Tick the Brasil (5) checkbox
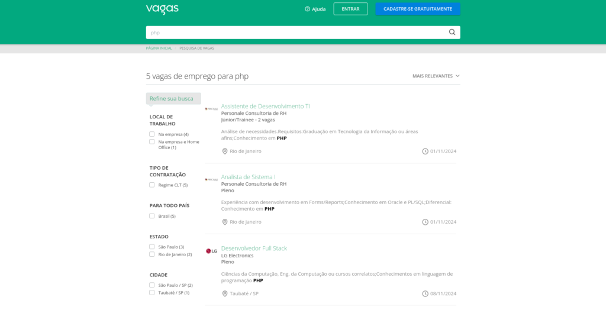Viewport: 606px width, 310px height. (x=152, y=216)
